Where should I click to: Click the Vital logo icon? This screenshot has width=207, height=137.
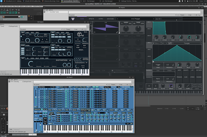click(x=73, y=19)
